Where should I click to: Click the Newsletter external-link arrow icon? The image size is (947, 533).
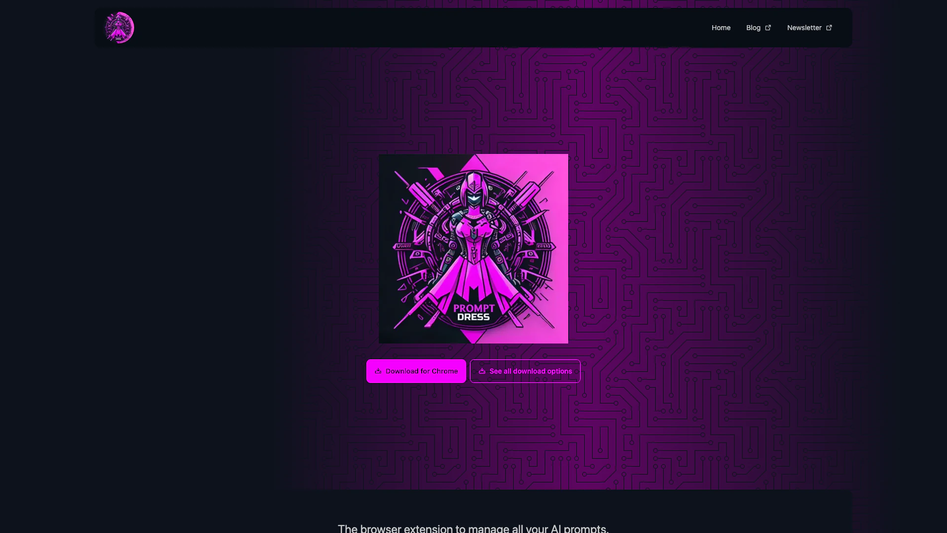click(829, 28)
